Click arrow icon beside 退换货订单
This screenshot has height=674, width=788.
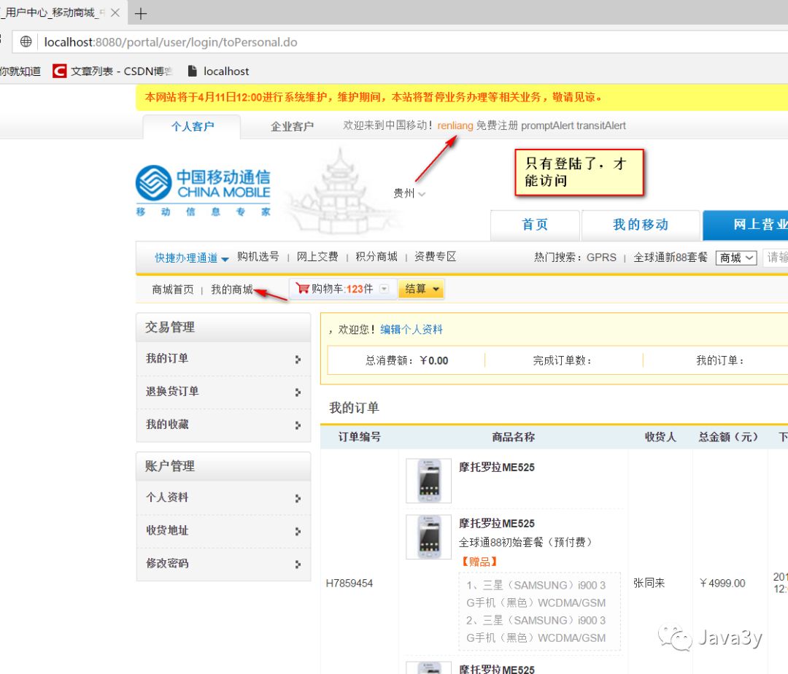[298, 392]
